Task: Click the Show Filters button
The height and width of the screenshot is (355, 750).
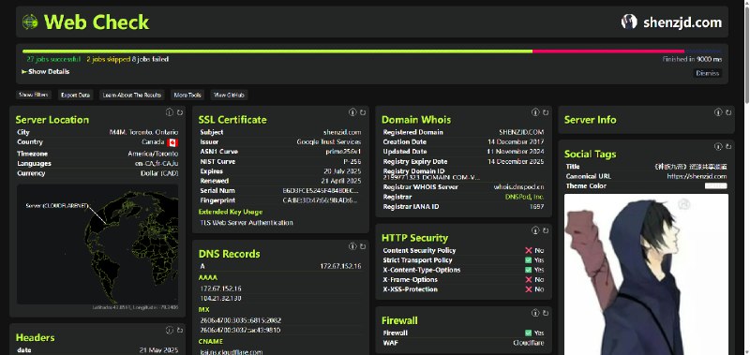Action: (34, 96)
